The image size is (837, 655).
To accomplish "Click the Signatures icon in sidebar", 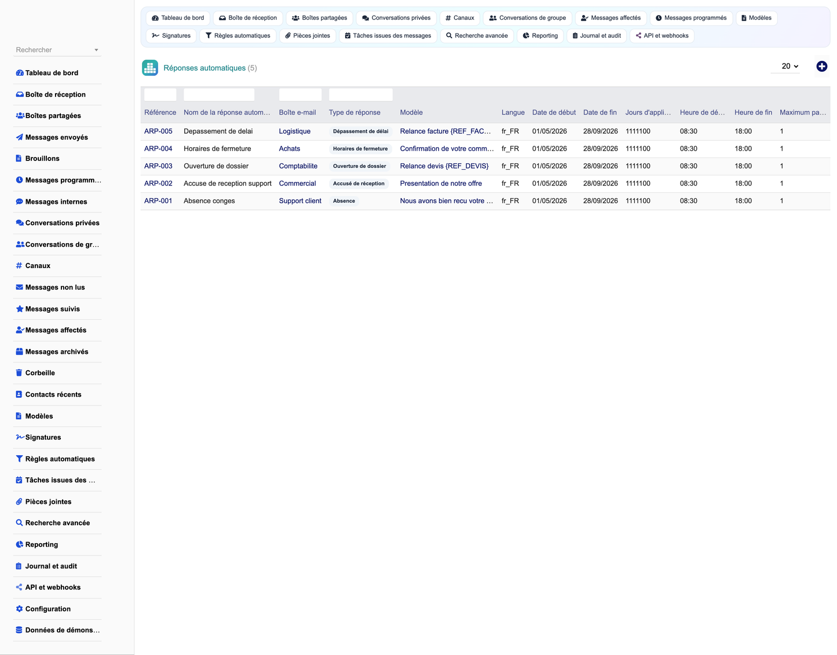I will 20,437.
